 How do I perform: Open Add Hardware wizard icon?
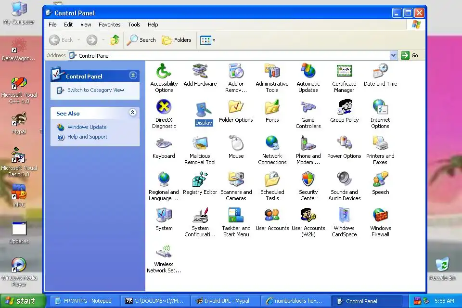click(200, 71)
